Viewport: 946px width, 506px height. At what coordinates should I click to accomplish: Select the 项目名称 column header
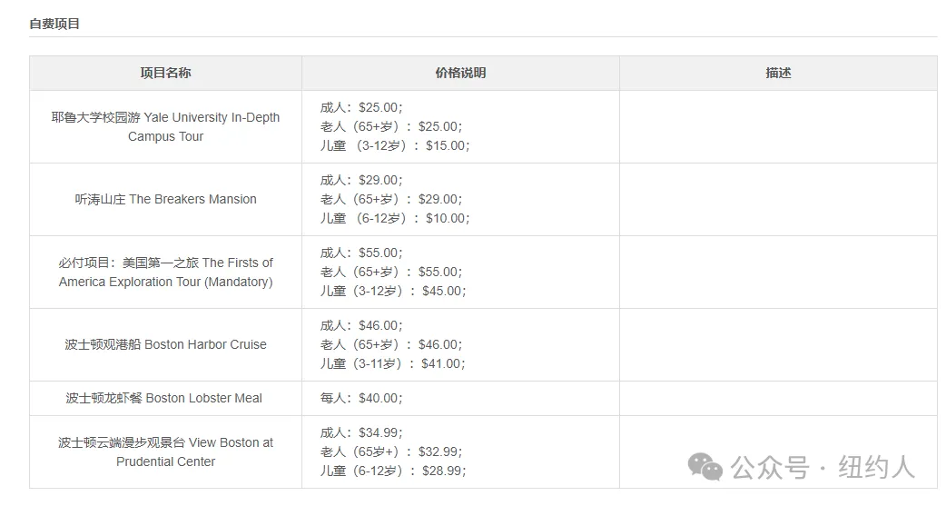pyautogui.click(x=165, y=73)
